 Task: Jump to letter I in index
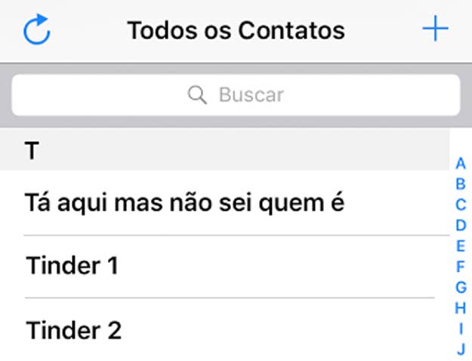pos(461,329)
